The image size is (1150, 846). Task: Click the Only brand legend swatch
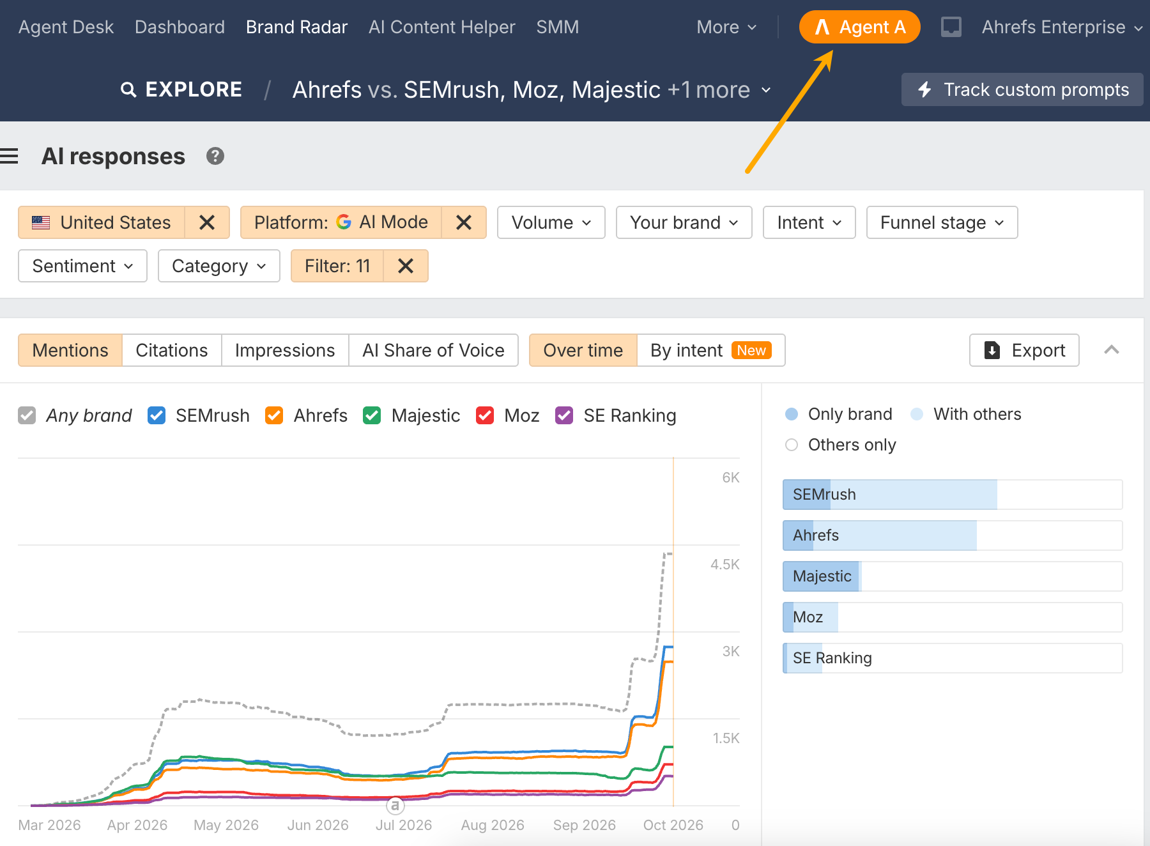(792, 414)
